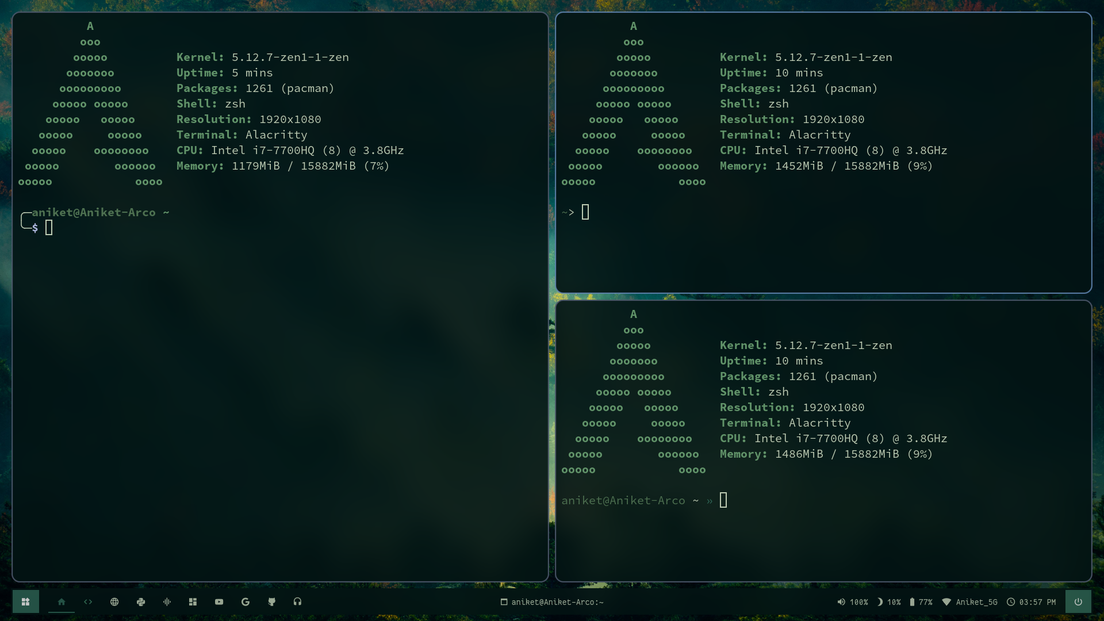Click the 03:57 PM clock
The height and width of the screenshot is (621, 1104).
pyautogui.click(x=1032, y=602)
